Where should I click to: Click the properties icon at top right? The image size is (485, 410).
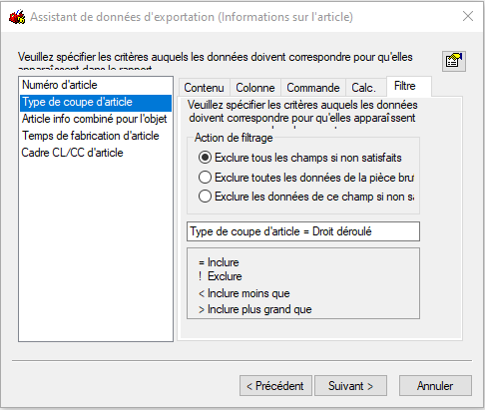[454, 61]
